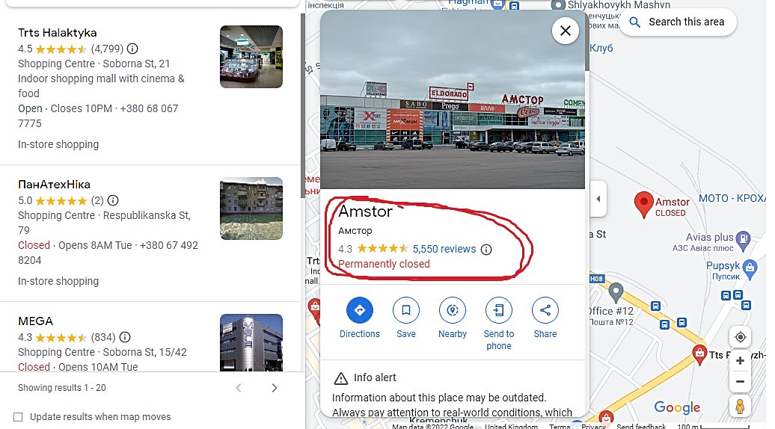Enable Update results when map moves
775x429 pixels.
pos(18,416)
